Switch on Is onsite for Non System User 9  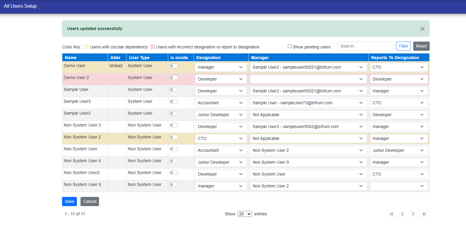point(174,185)
